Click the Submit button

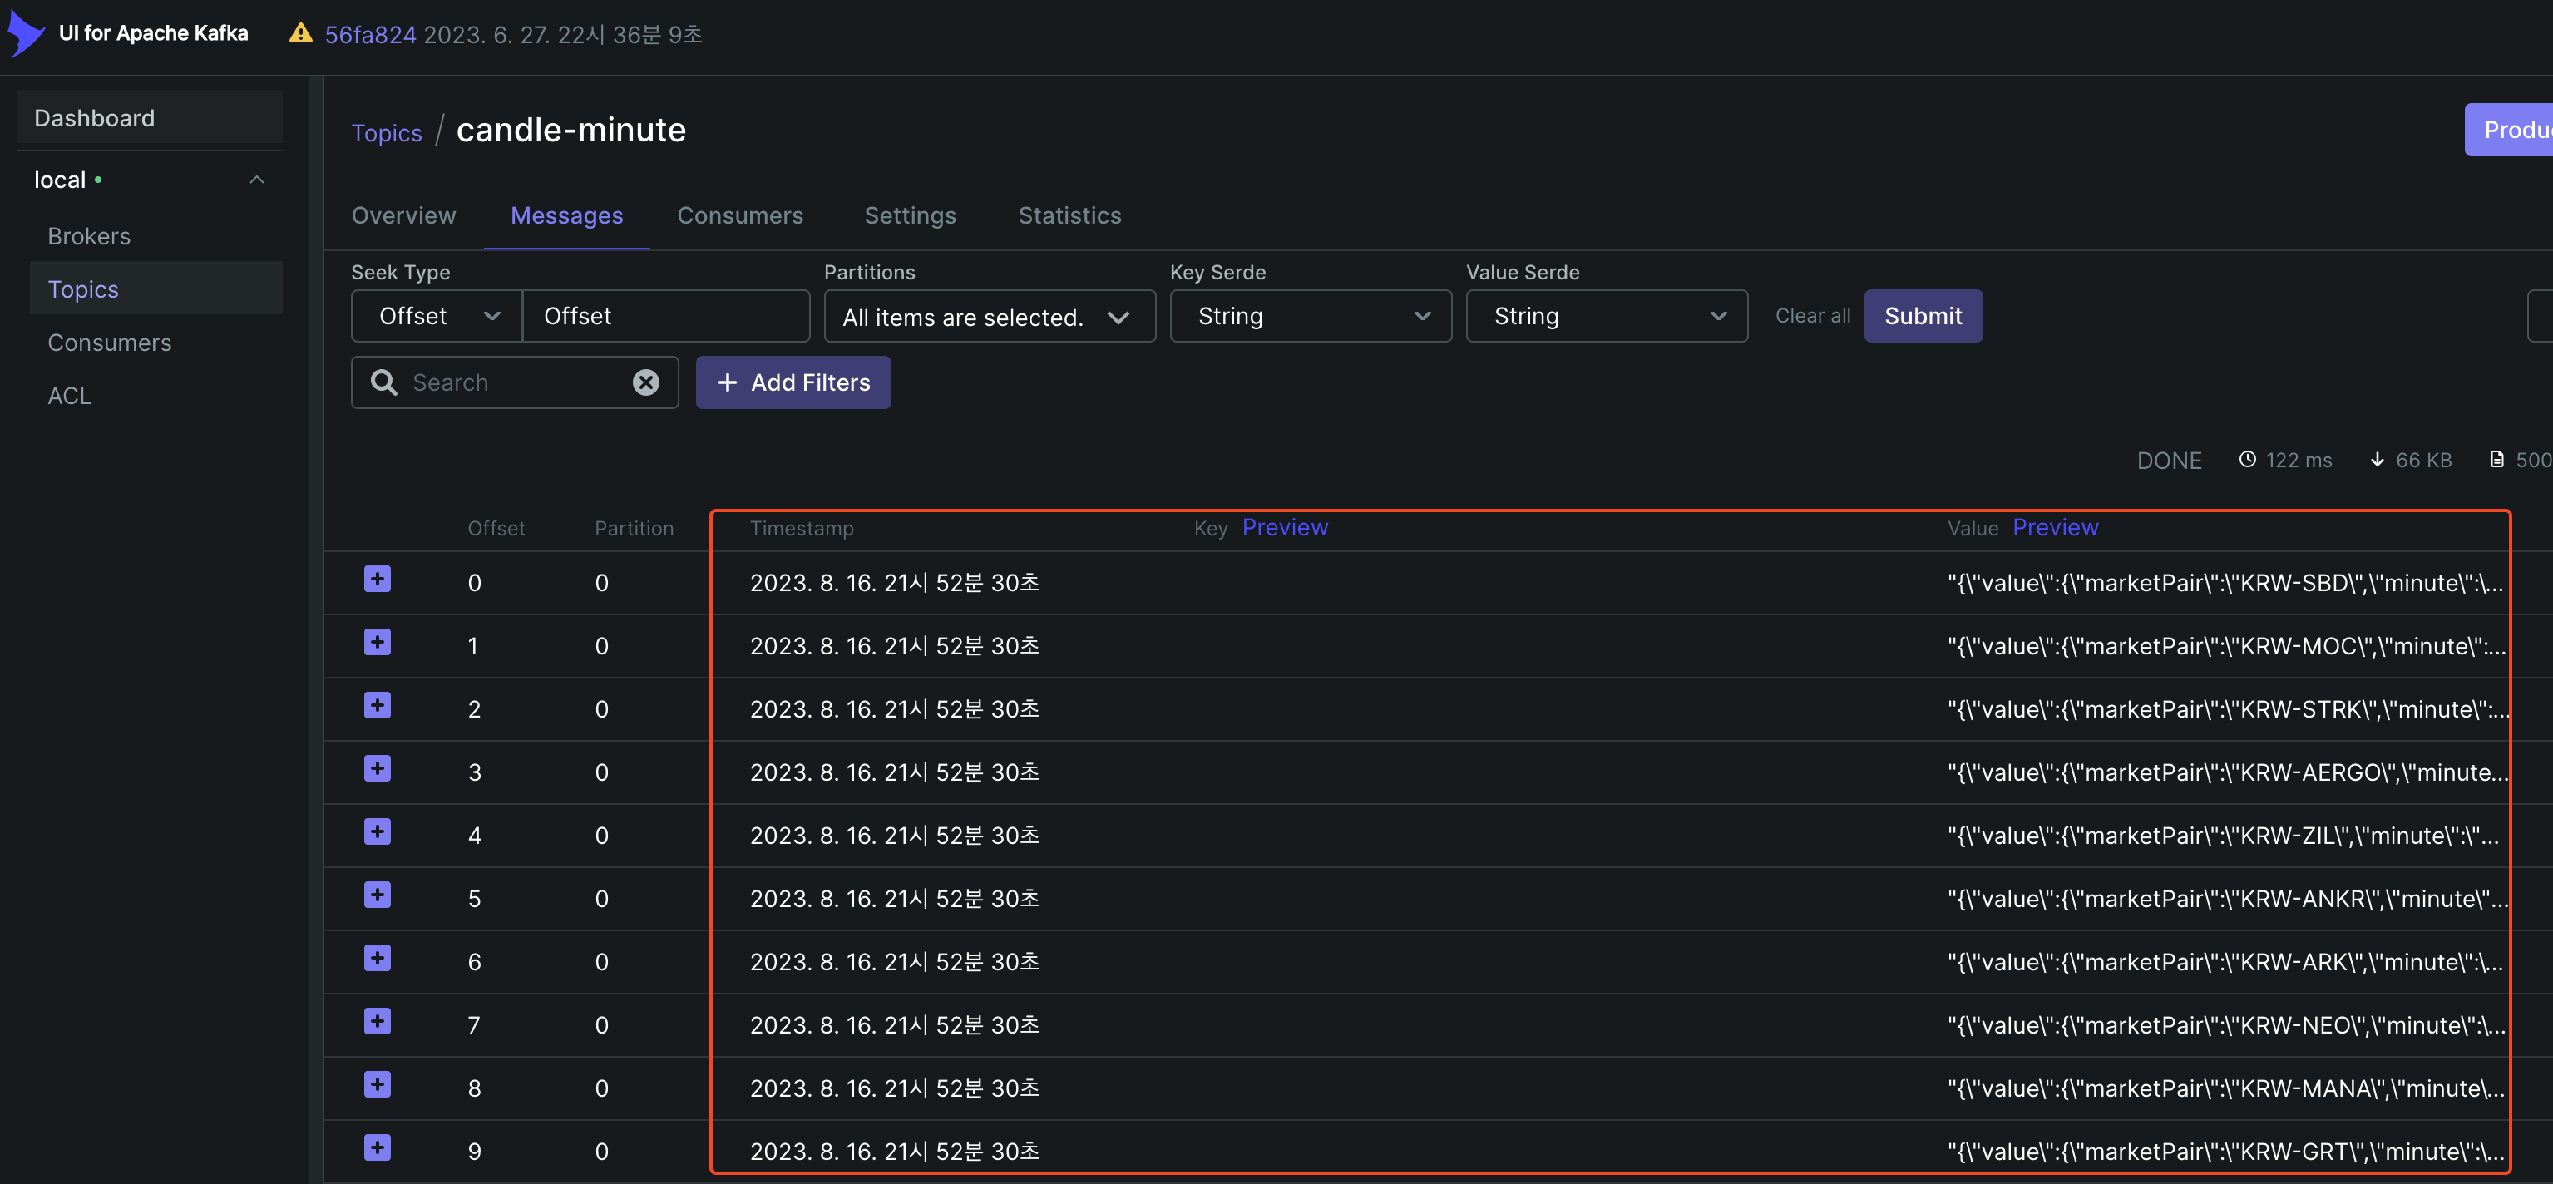click(x=1922, y=316)
